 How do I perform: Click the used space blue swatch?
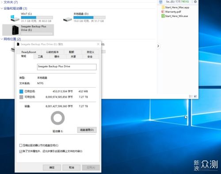coord(21,91)
